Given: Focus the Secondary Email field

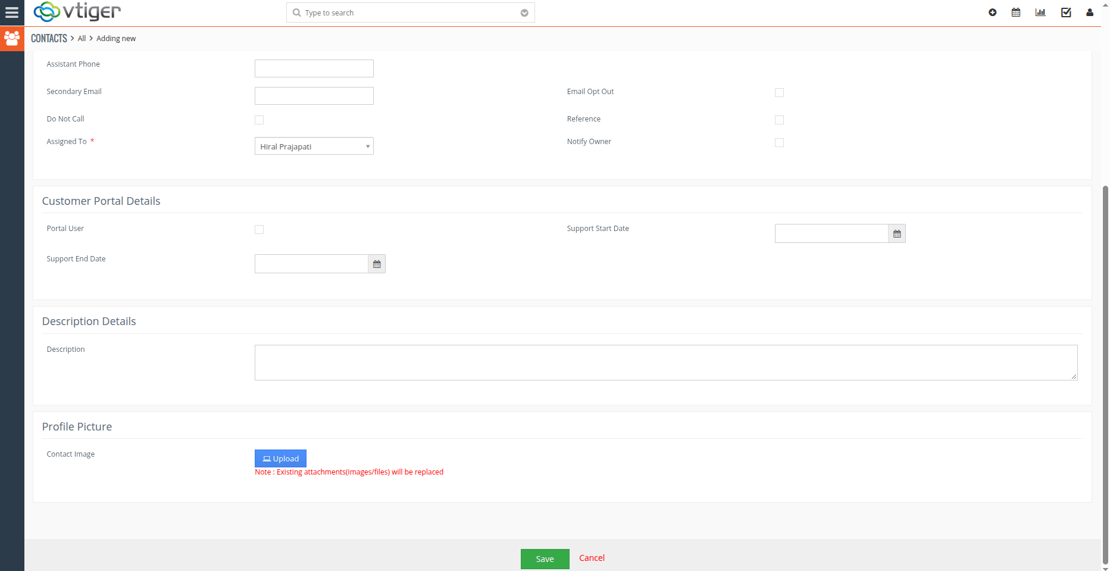Looking at the screenshot, I should [x=314, y=96].
